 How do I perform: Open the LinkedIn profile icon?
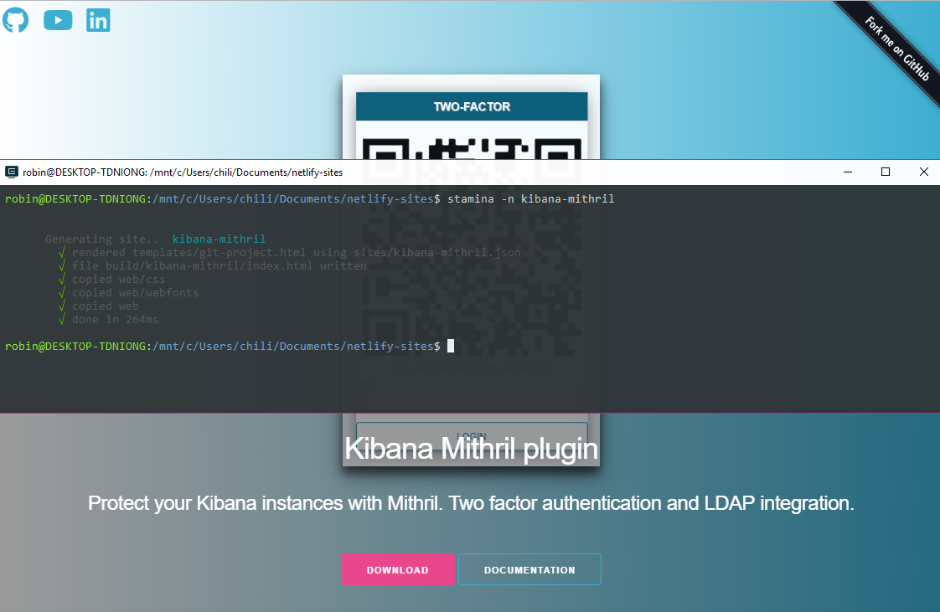(x=98, y=20)
